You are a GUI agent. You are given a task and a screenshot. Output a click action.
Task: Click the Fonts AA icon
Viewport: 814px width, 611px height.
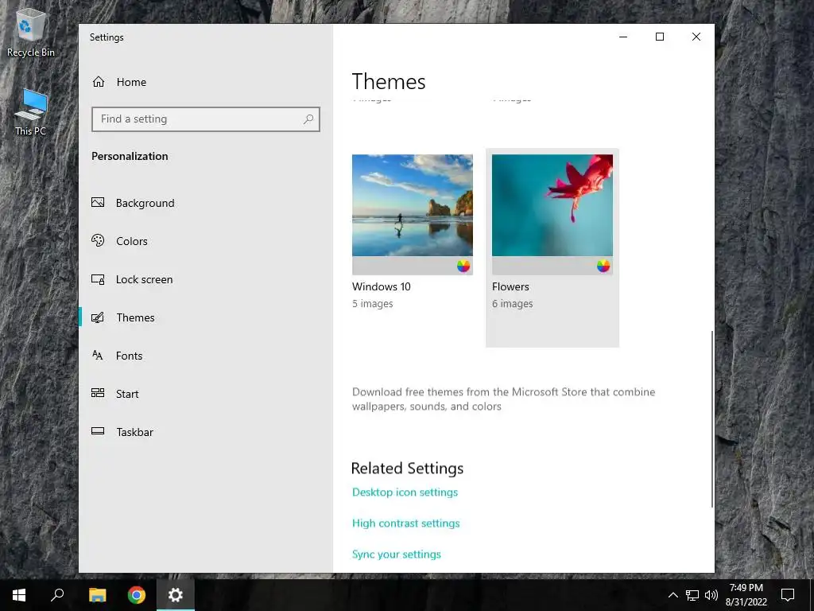98,356
